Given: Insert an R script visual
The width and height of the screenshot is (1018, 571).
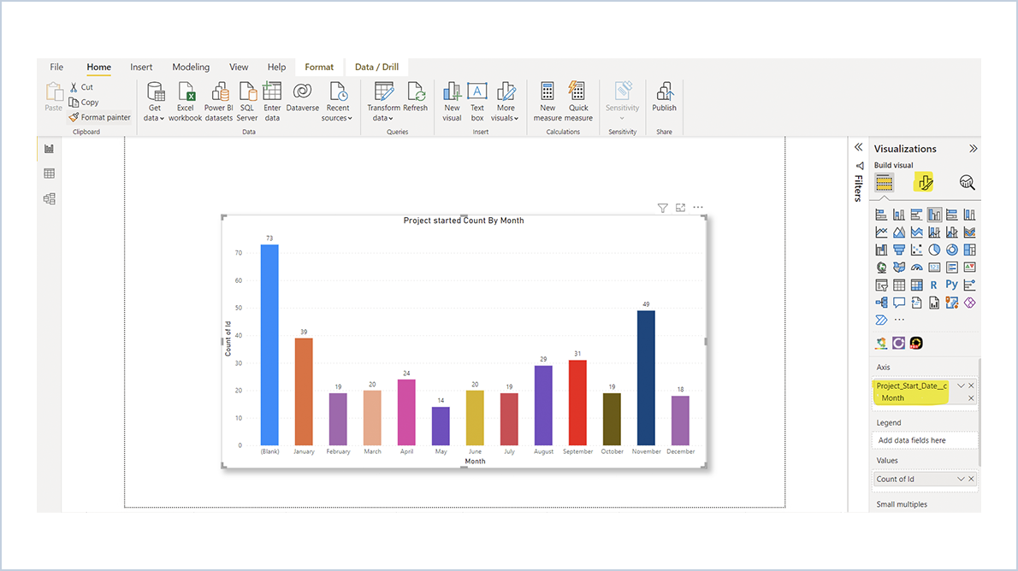Looking at the screenshot, I should pyautogui.click(x=932, y=284).
